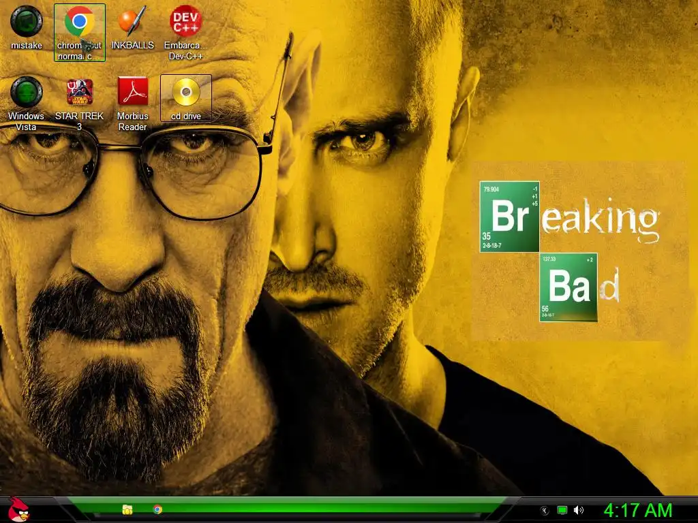Screen dimensions: 698x523
Task: Launch Embarcadero Dev-C++ desktop icon
Action: (185, 32)
